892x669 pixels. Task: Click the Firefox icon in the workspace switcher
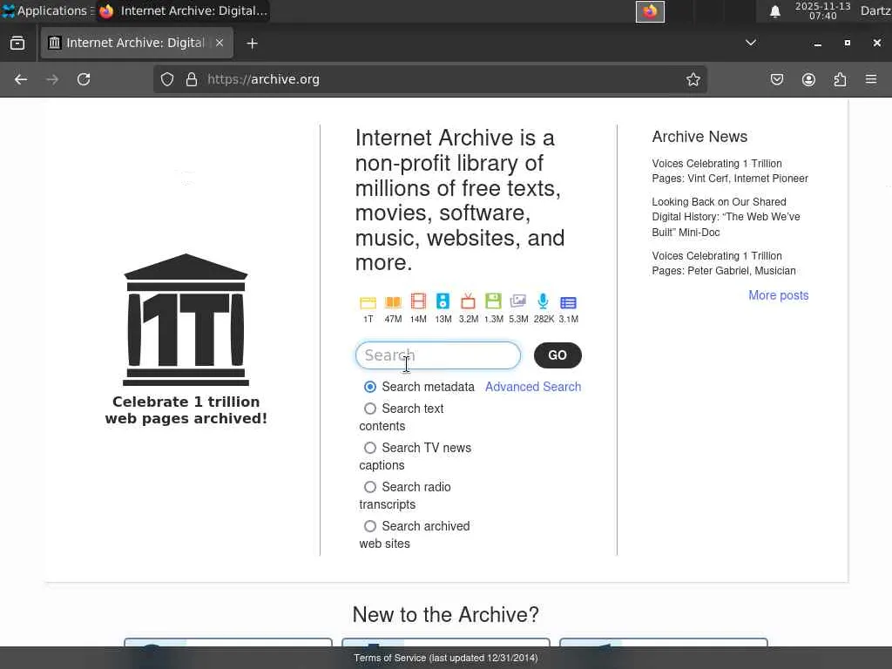pos(650,11)
